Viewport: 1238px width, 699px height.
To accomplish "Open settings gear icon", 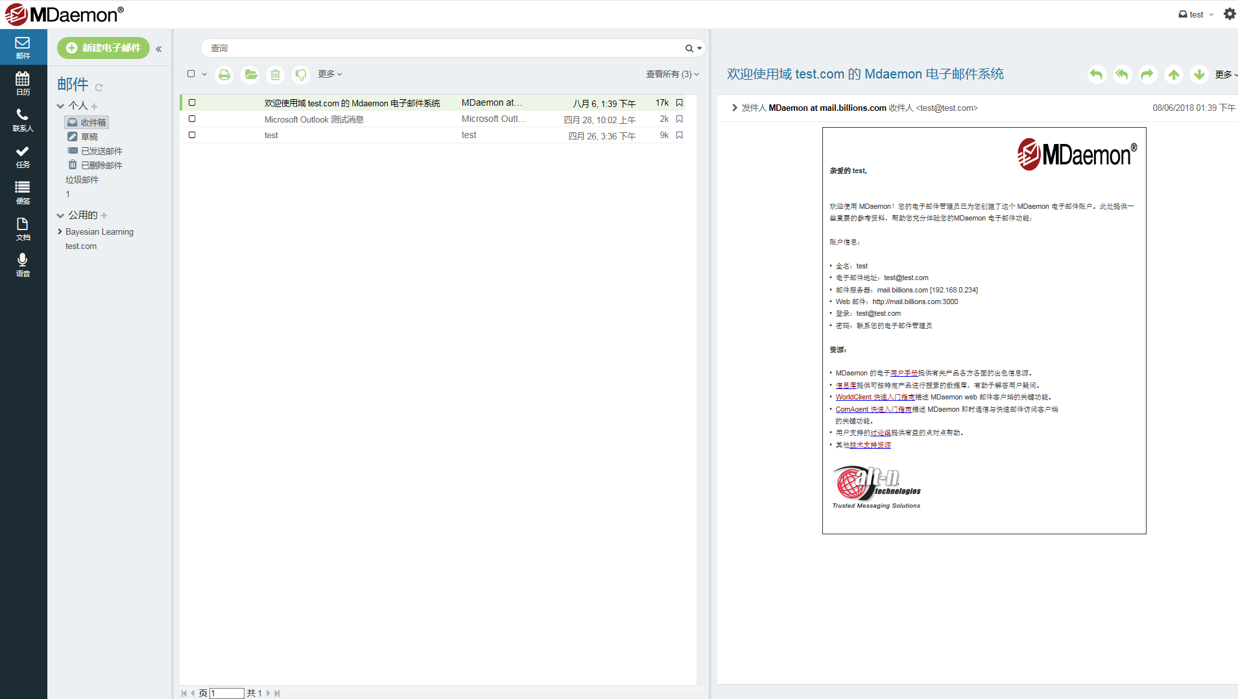I will 1229,14.
